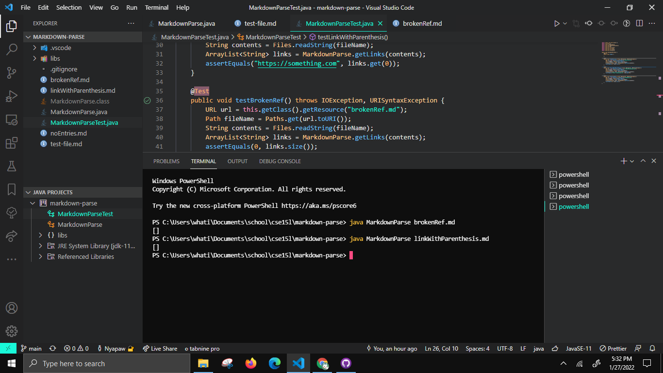663x373 pixels.
Task: Open the Extensions view
Action: click(12, 142)
